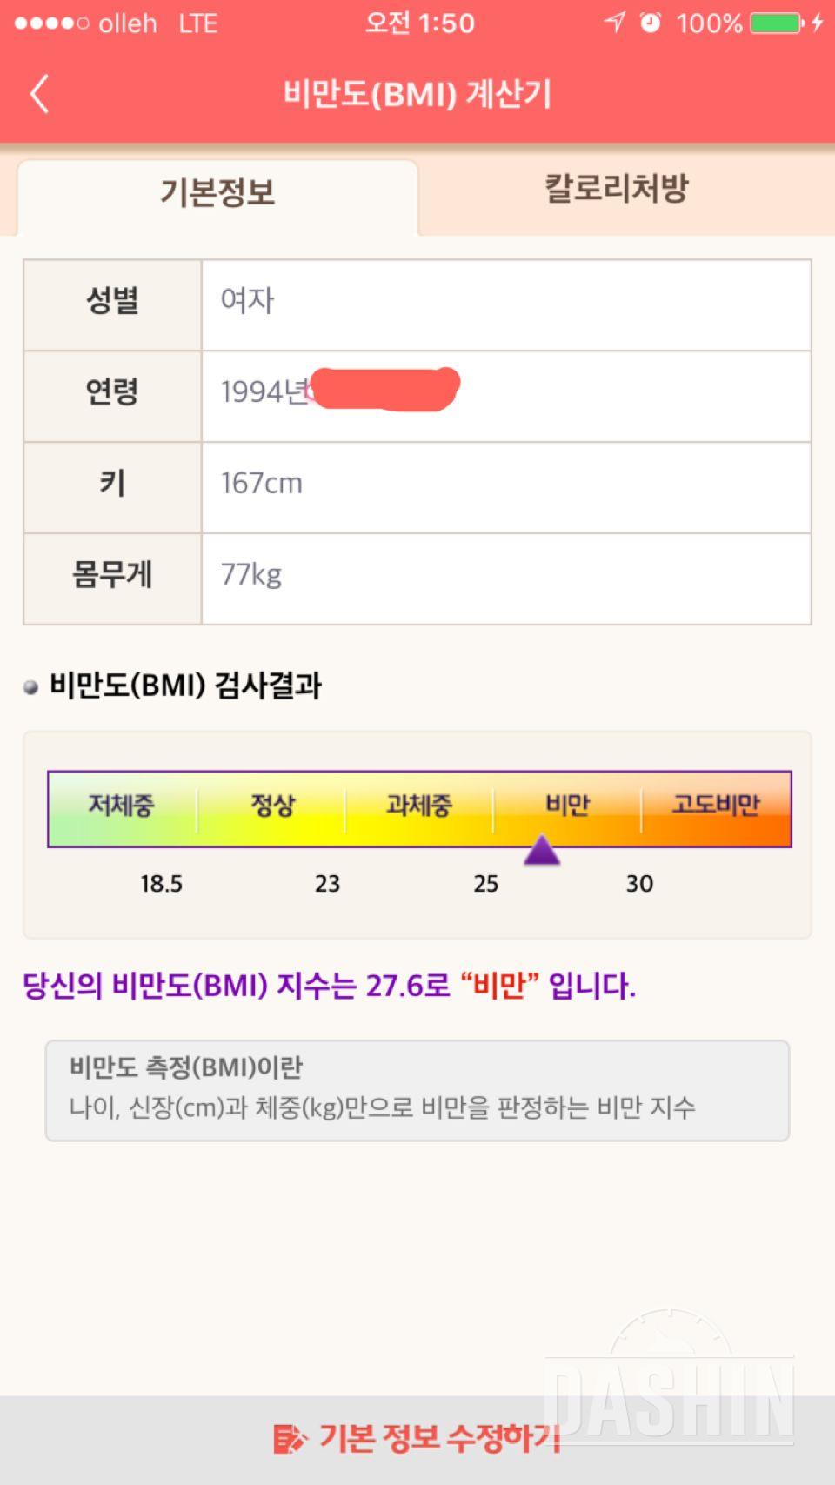This screenshot has width=835, height=1485.
Task: Switch to the 칼로리처방 tab
Action: click(x=617, y=189)
